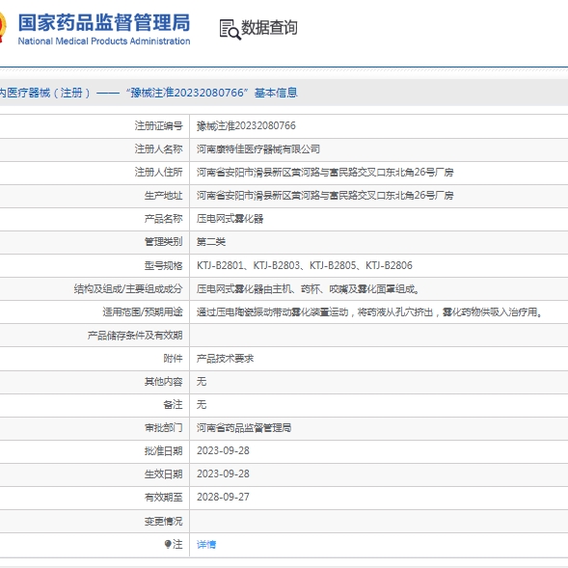Select registration number value 豫械注准20232080766
Screen dimensions: 568x568
(x=246, y=125)
